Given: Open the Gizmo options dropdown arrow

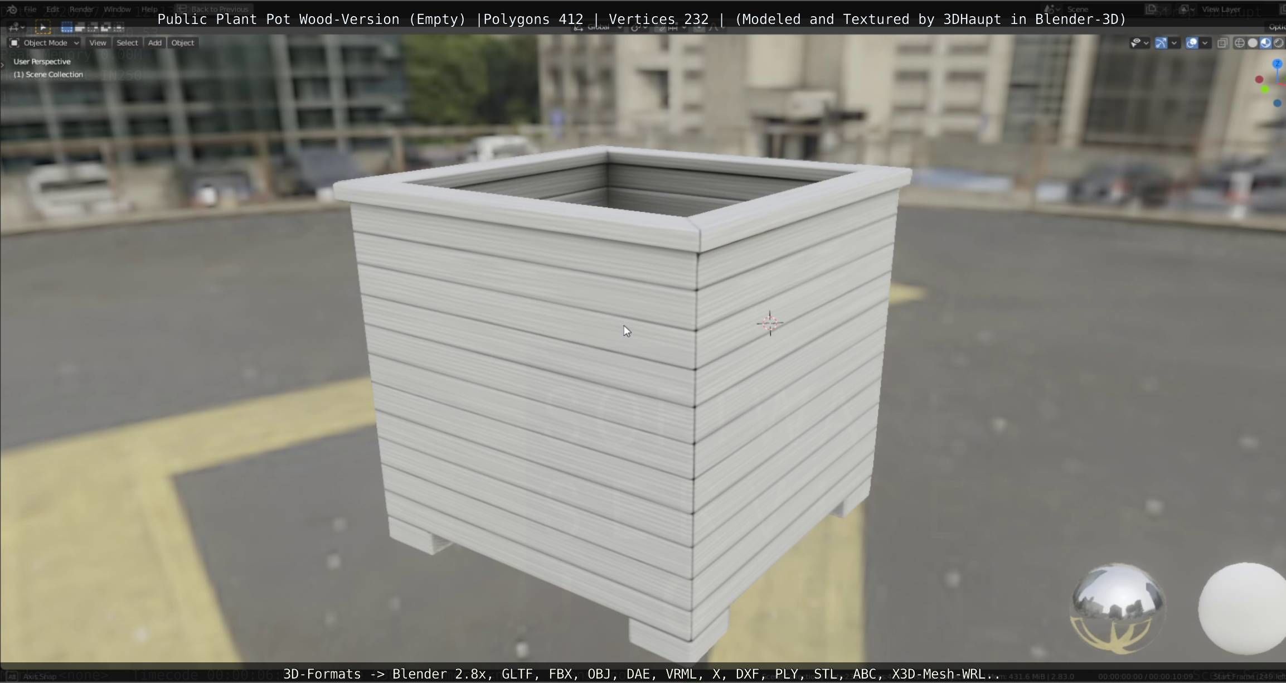Looking at the screenshot, I should click(1174, 43).
